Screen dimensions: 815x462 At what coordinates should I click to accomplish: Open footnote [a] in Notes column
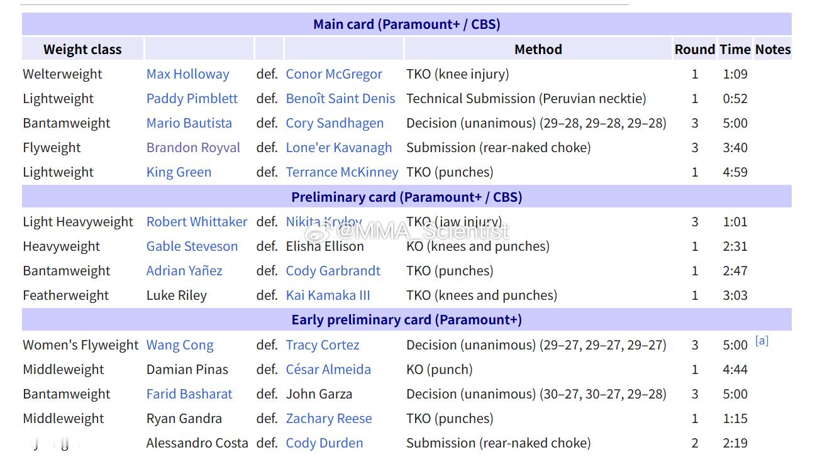pos(762,341)
